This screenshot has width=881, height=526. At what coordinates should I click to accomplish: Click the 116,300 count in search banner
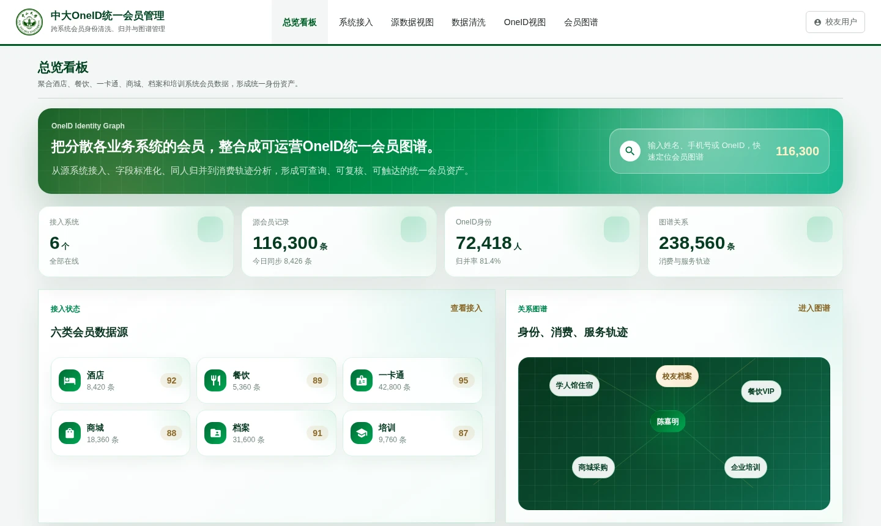pos(797,151)
